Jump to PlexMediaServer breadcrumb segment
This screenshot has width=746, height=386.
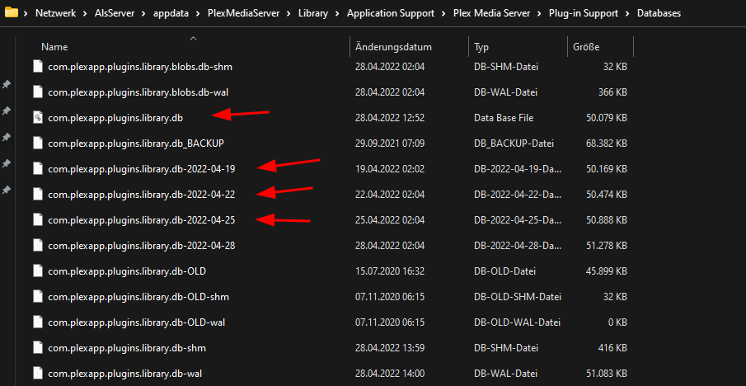click(x=246, y=13)
